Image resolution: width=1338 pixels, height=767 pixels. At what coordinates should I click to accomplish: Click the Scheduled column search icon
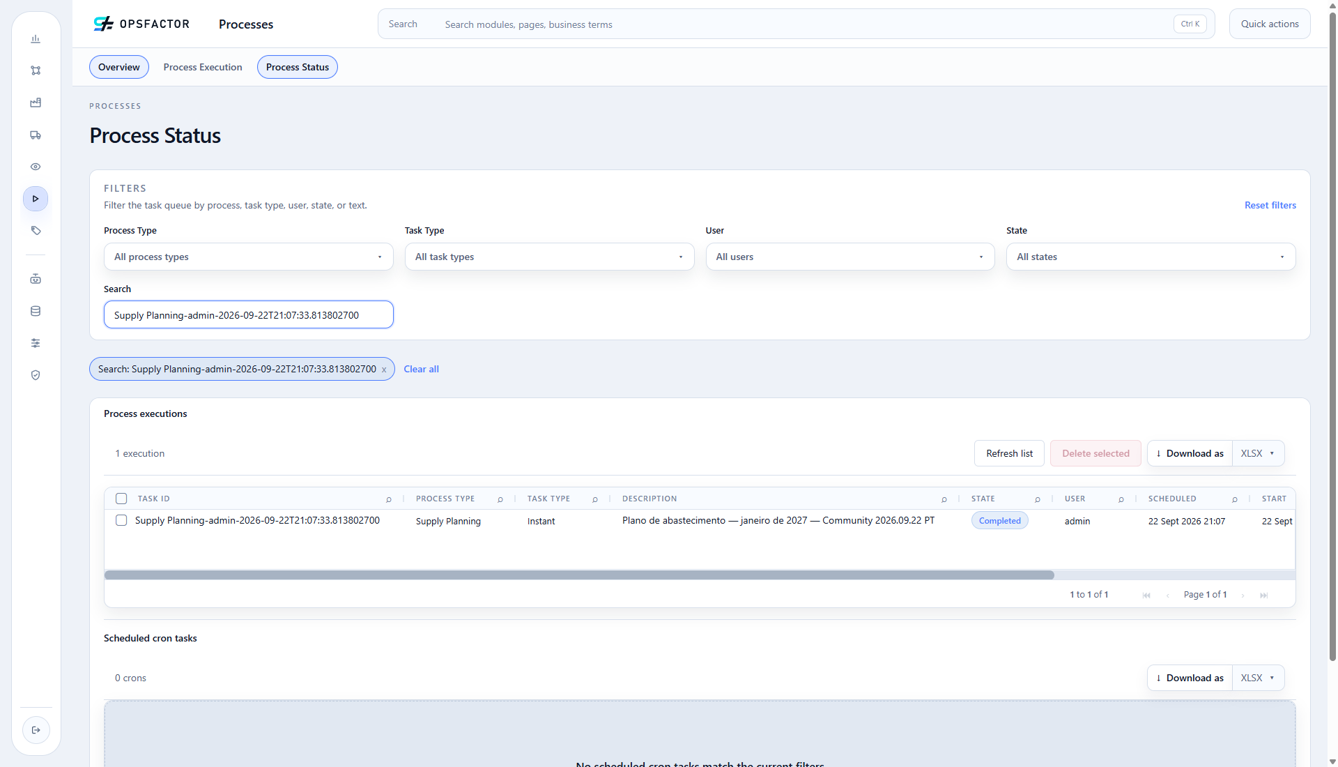point(1235,499)
